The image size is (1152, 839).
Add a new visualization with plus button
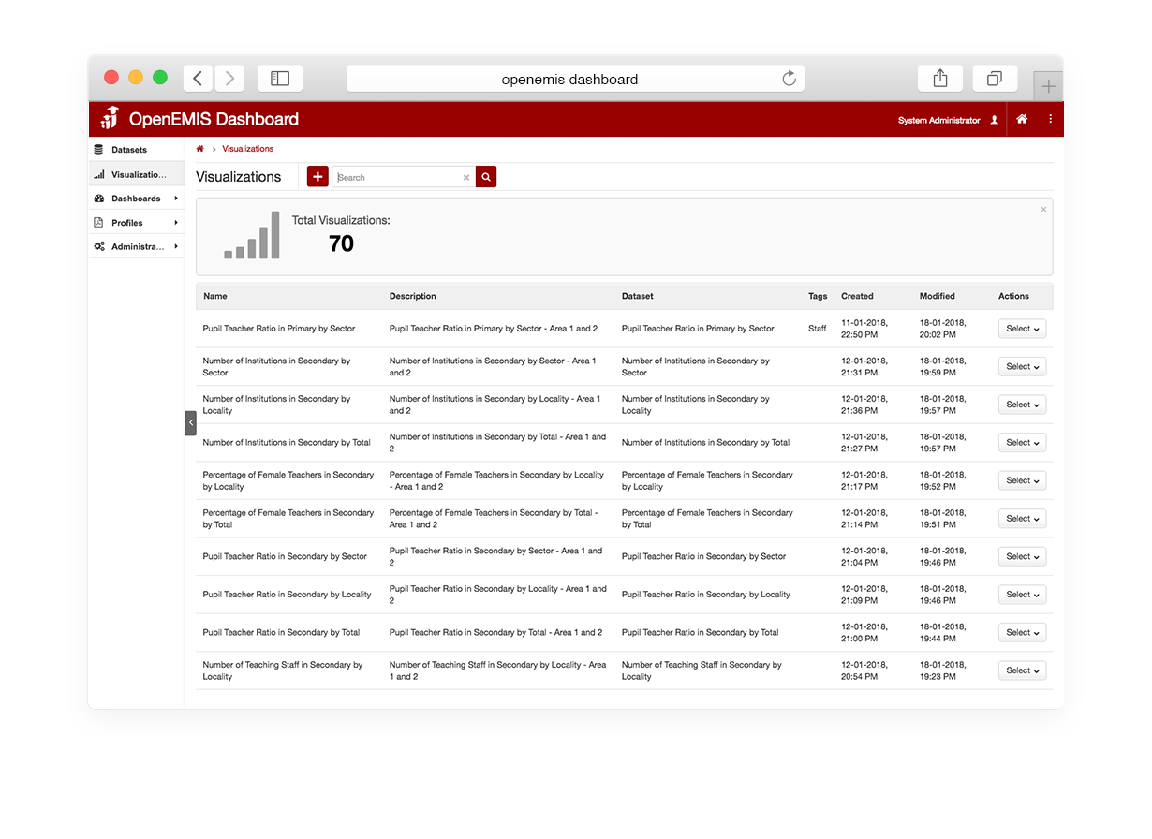coord(318,177)
